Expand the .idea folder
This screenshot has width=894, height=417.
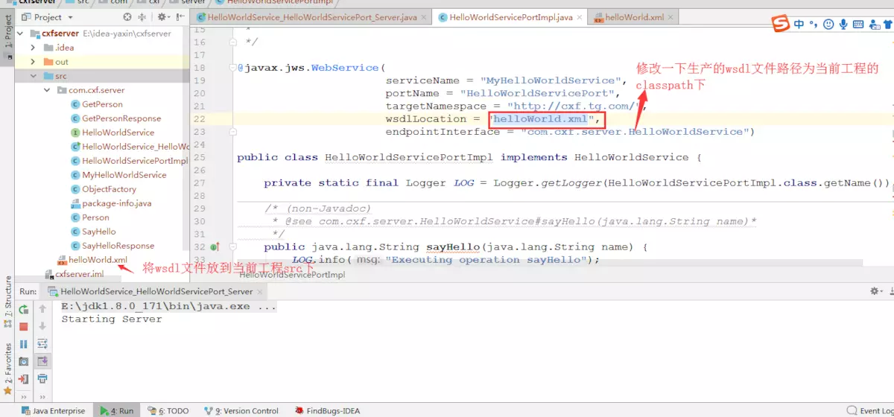pos(34,48)
